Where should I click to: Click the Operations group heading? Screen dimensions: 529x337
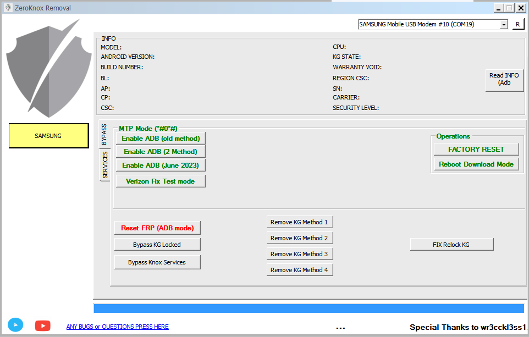(x=453, y=136)
